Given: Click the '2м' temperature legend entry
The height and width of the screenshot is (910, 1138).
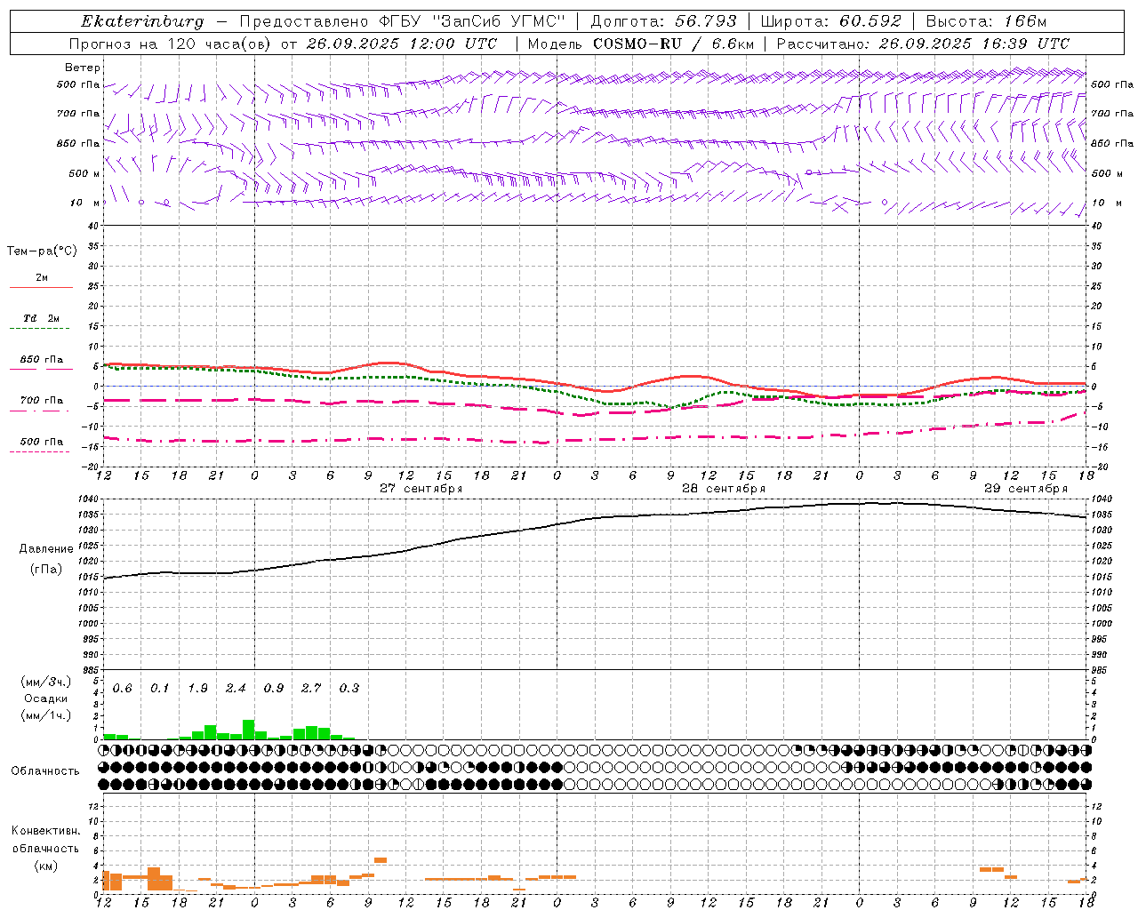Looking at the screenshot, I should (x=42, y=278).
